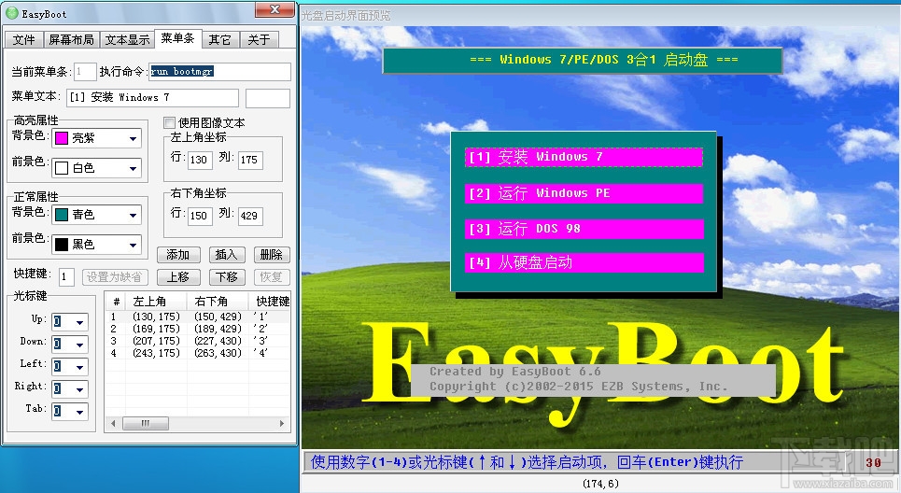This screenshot has height=493, width=901.
Task: Click the black 黑色 color swatch
Action: (62, 245)
